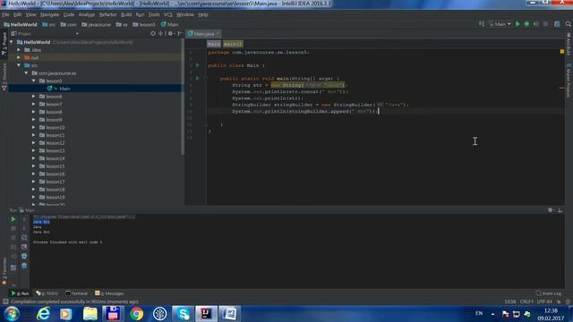The image size is (573, 322).
Task: Click the stop square in the Run panel
Action: pos(13,228)
